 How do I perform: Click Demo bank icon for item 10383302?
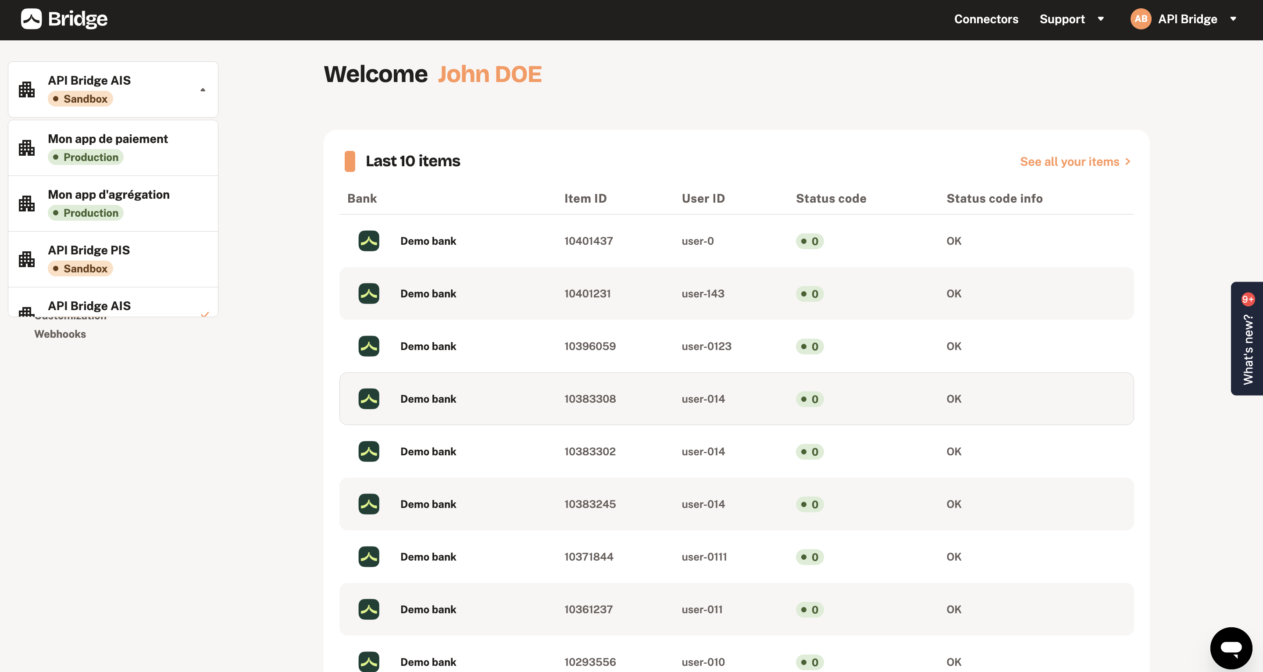(x=369, y=451)
